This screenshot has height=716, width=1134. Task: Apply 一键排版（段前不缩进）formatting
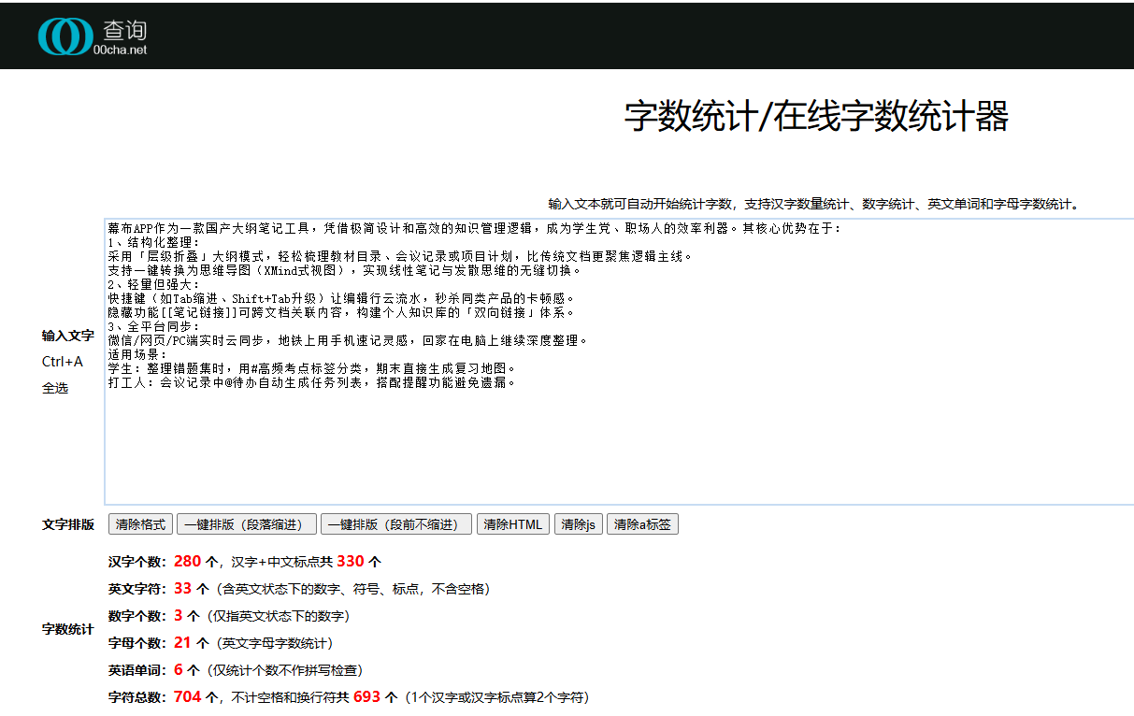point(396,524)
